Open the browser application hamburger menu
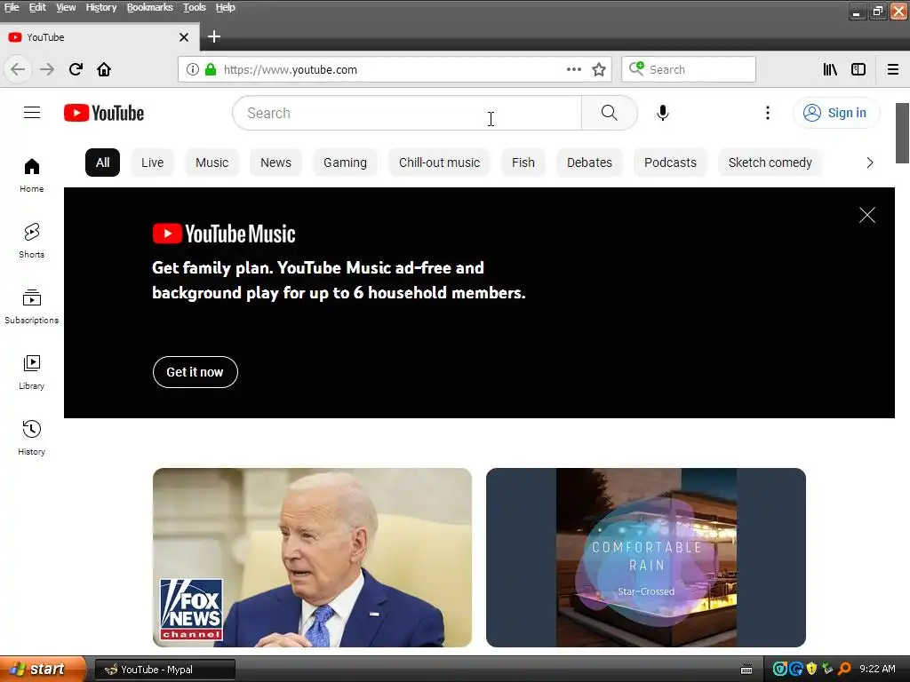 coord(893,69)
